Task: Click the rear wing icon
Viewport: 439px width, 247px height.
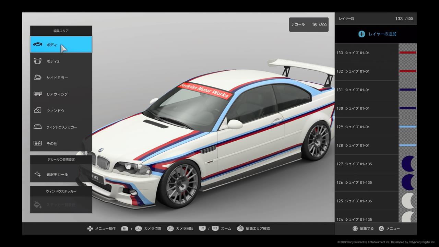Action: click(38, 94)
